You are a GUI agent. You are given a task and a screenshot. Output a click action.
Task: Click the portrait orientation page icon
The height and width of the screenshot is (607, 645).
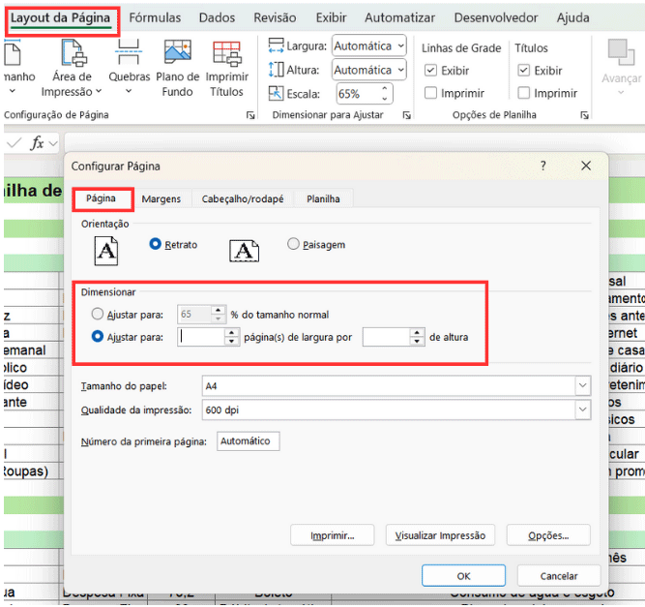[x=105, y=251]
